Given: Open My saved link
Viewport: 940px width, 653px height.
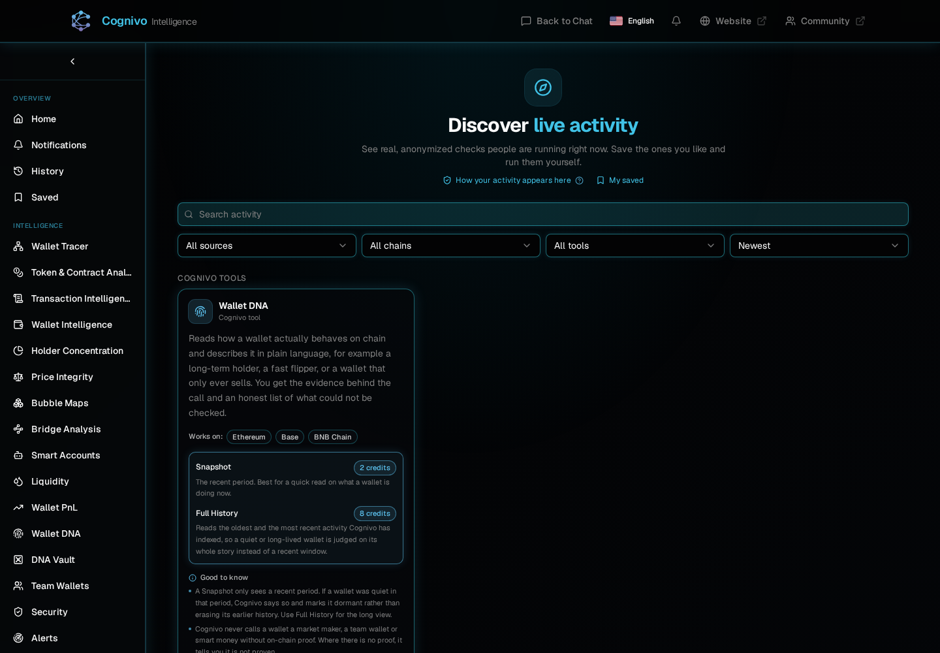Looking at the screenshot, I should click(x=620, y=180).
